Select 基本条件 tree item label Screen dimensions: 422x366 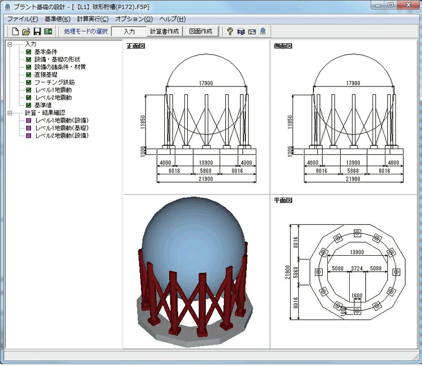(46, 52)
